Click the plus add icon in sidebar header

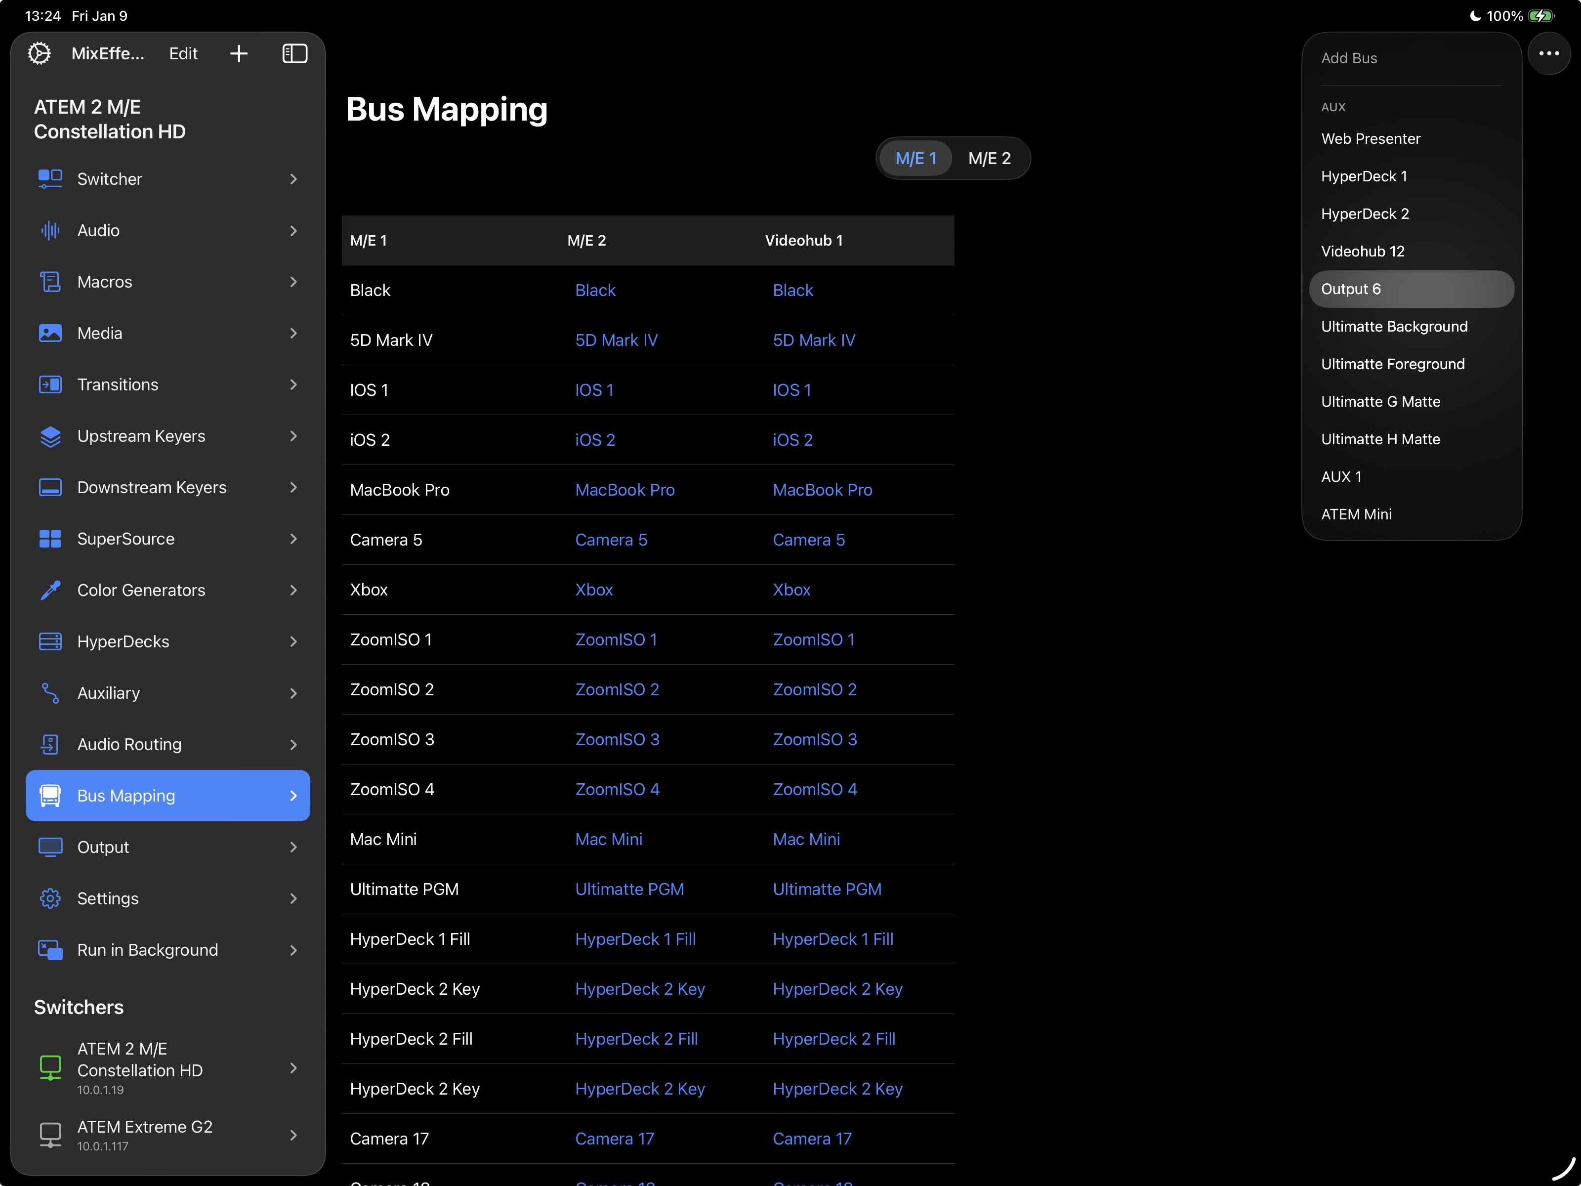click(239, 53)
